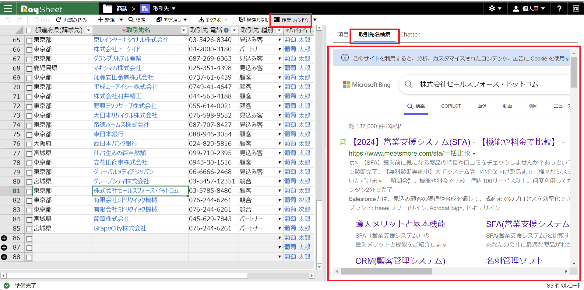This screenshot has width=584, height=290.
Task: Click the 保存 save button
Action: pos(42,20)
